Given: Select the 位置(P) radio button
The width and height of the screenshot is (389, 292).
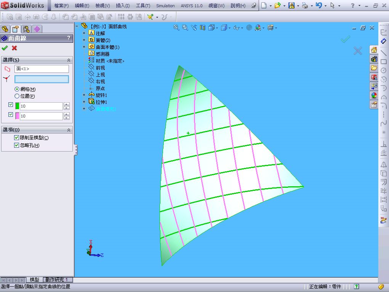Looking at the screenshot, I should [17, 96].
